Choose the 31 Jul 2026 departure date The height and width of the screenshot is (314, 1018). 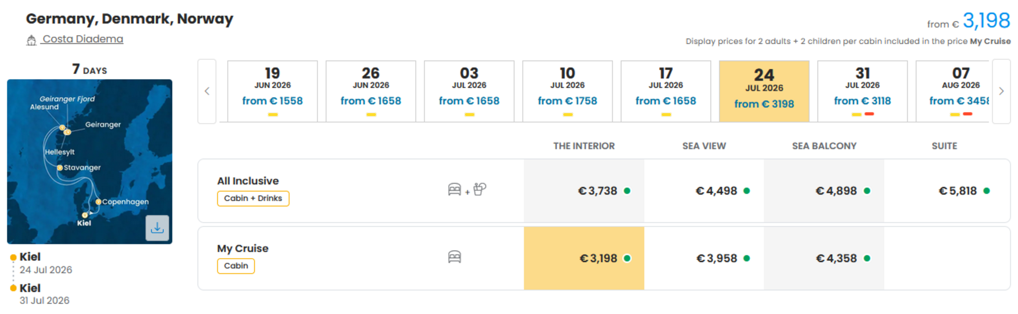click(x=862, y=91)
